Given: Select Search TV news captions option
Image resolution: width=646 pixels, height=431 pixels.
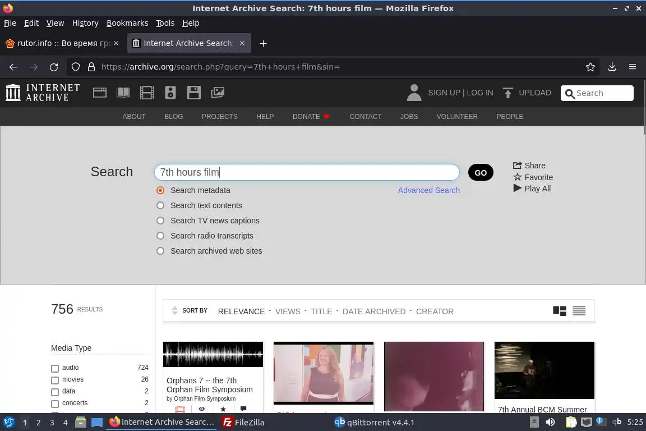Looking at the screenshot, I should click(160, 221).
